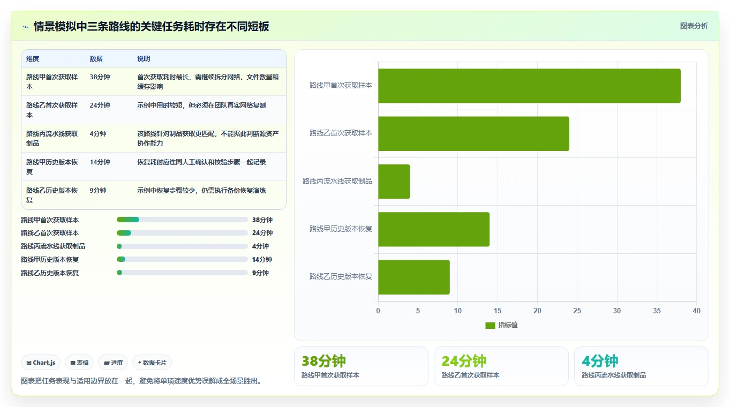This screenshot has height=407, width=730.
Task: Click x-axis tick label 40
Action: point(696,311)
